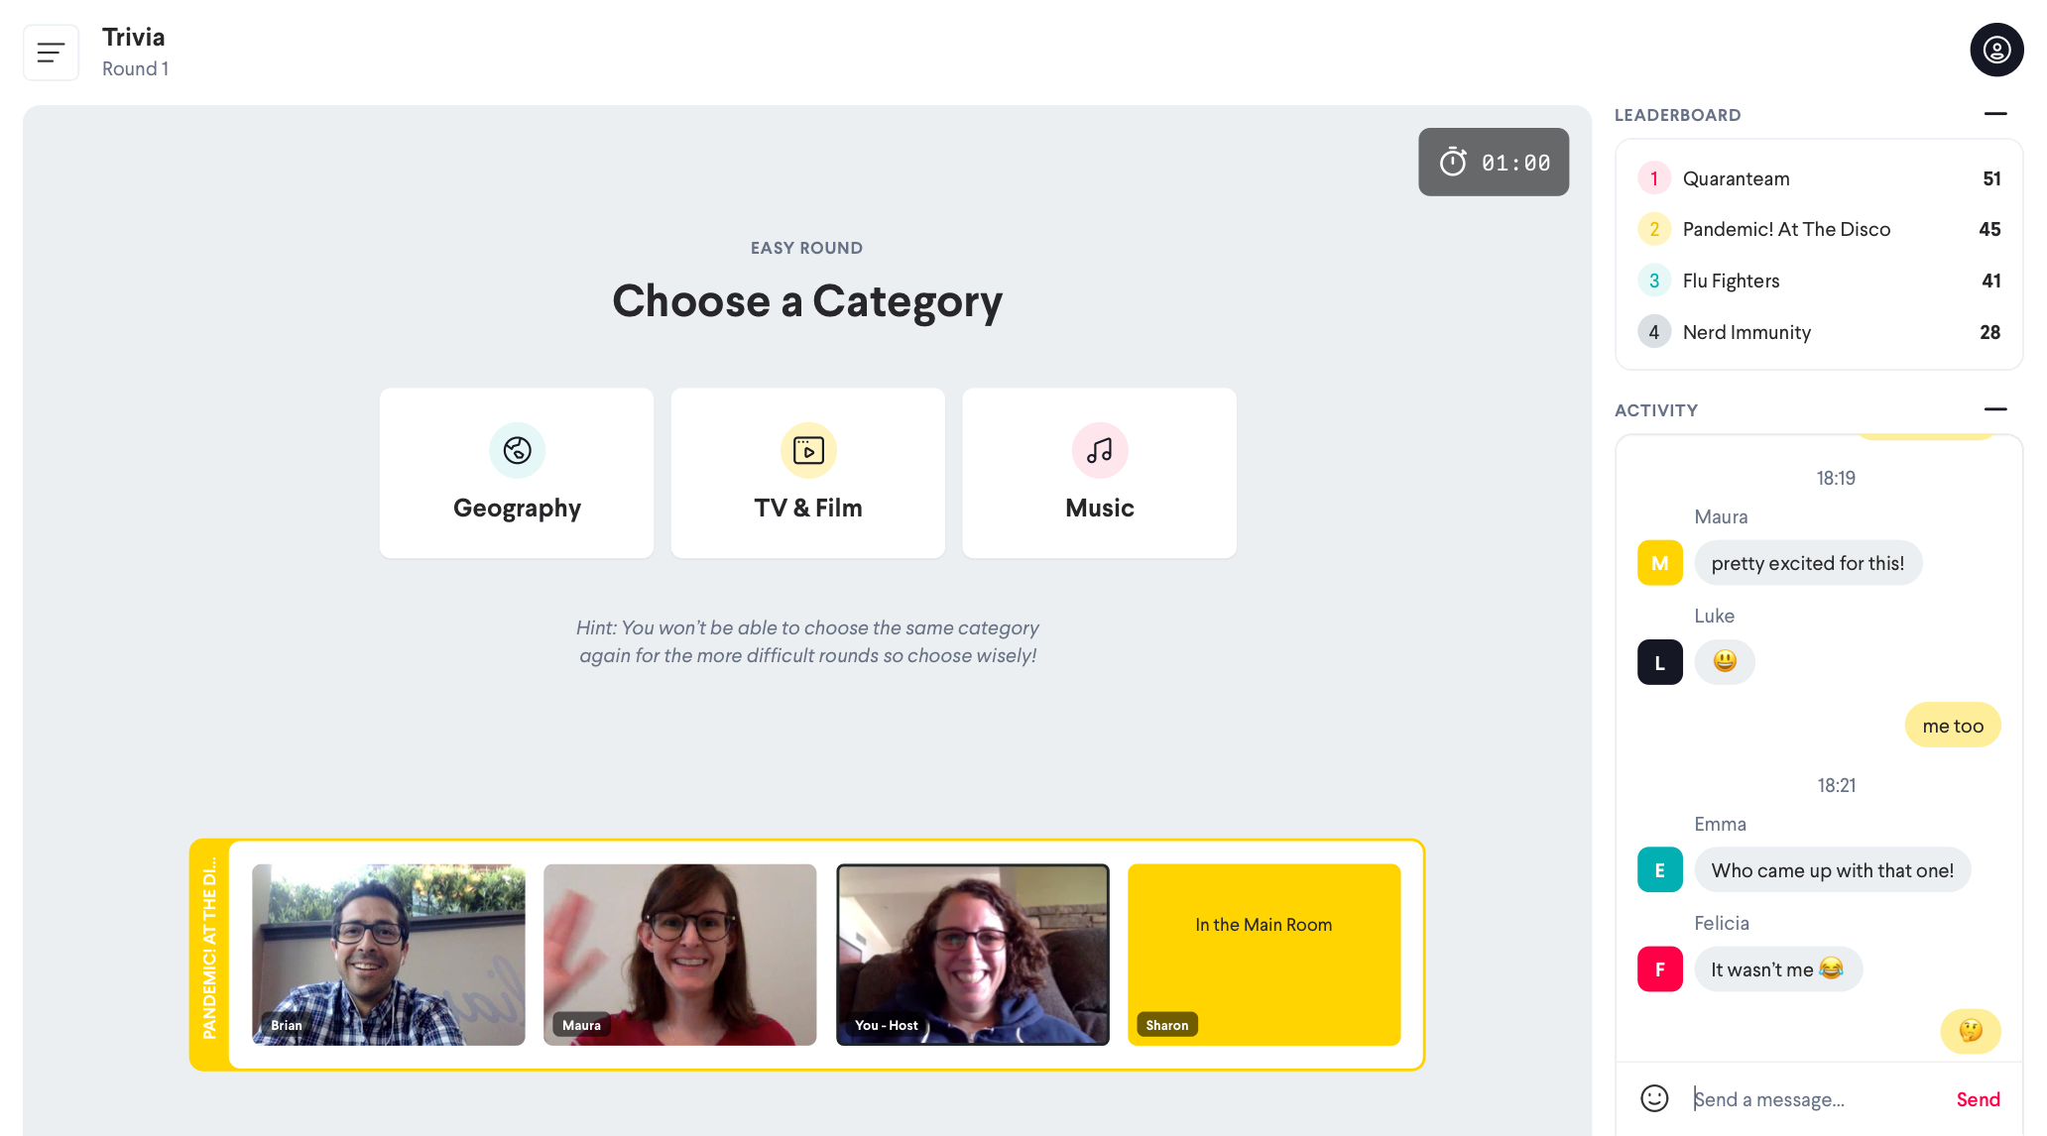This screenshot has width=2047, height=1136.
Task: Expand the Pandemic! At The Disco team tab
Action: (x=209, y=955)
